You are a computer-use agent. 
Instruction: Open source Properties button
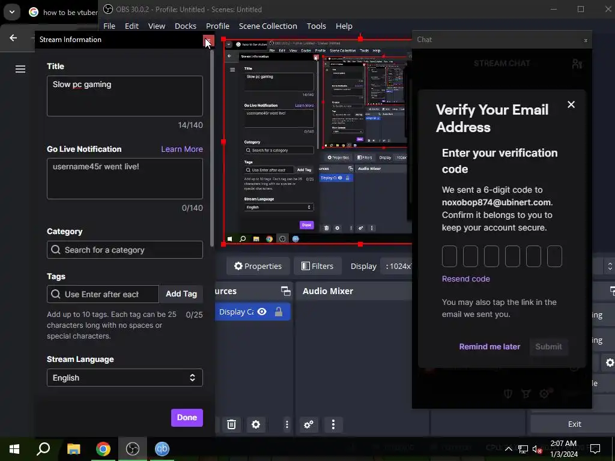(258, 266)
